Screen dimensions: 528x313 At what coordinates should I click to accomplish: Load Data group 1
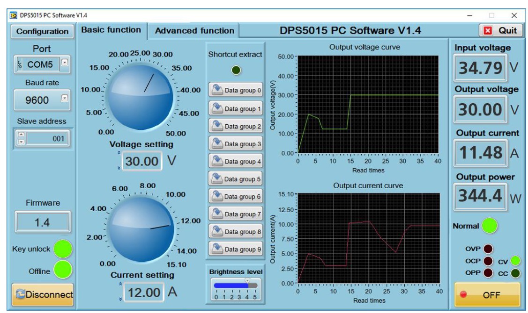click(236, 108)
